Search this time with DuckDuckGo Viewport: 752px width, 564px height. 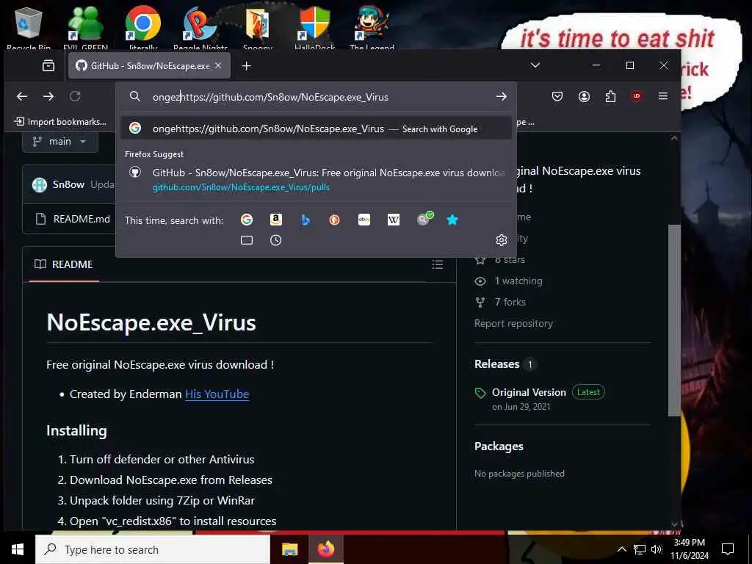coord(335,220)
